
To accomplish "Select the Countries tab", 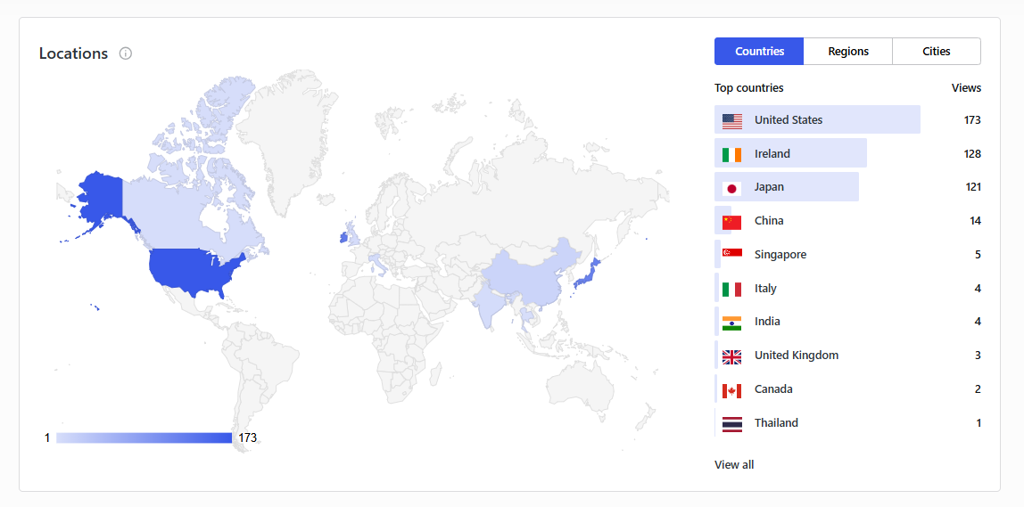I will point(759,52).
